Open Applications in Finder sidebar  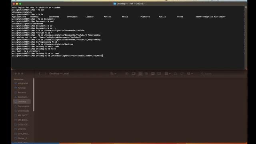[x=22, y=97]
